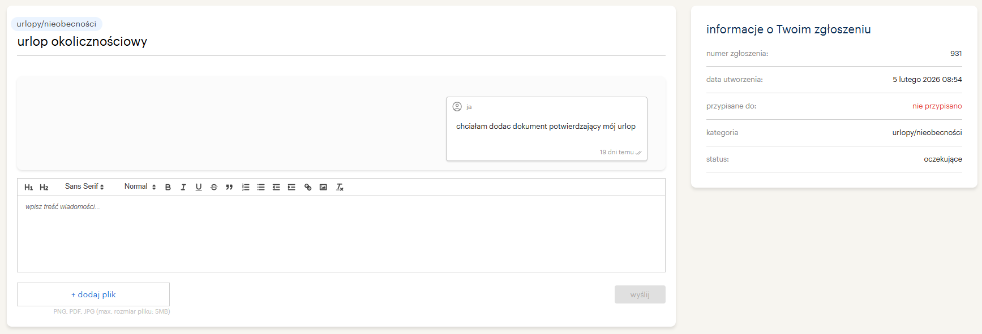Toggle strikethrough formatting

click(214, 187)
